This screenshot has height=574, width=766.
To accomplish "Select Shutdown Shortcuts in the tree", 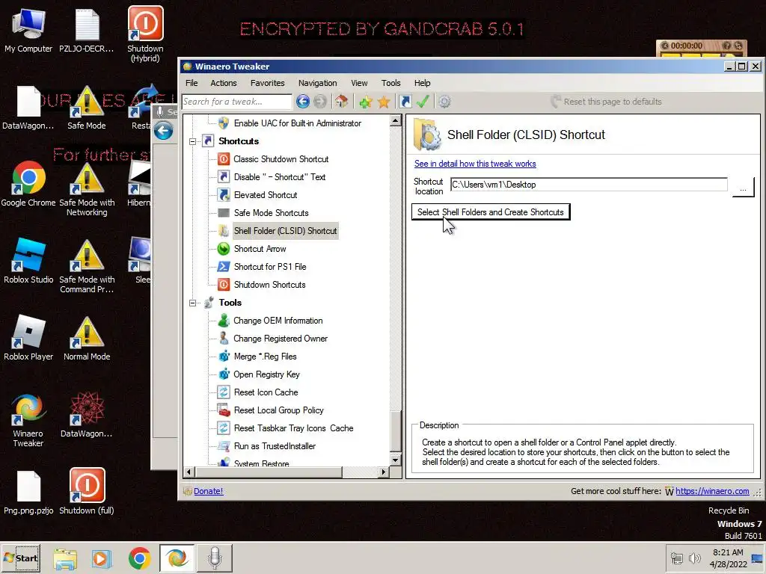I will 269,285.
